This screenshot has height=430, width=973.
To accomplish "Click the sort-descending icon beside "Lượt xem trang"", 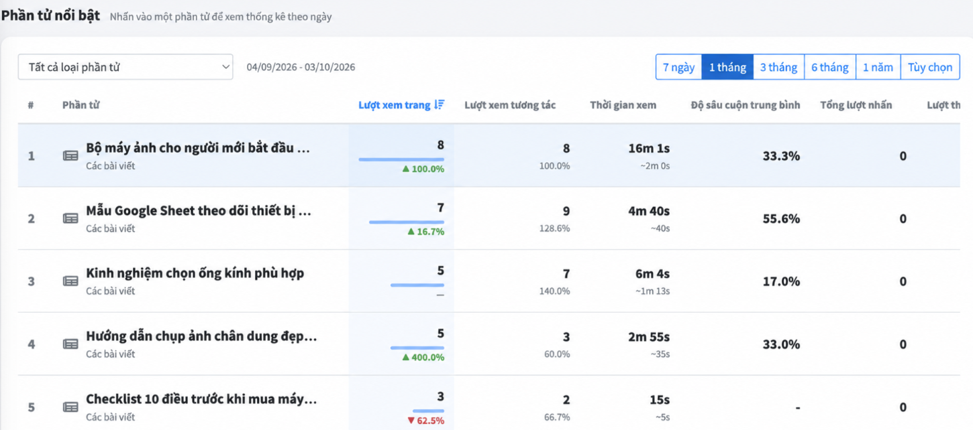I will pos(440,104).
